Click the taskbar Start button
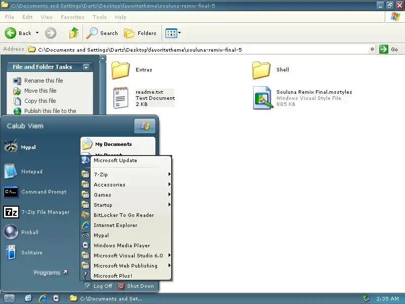 click(x=9, y=298)
